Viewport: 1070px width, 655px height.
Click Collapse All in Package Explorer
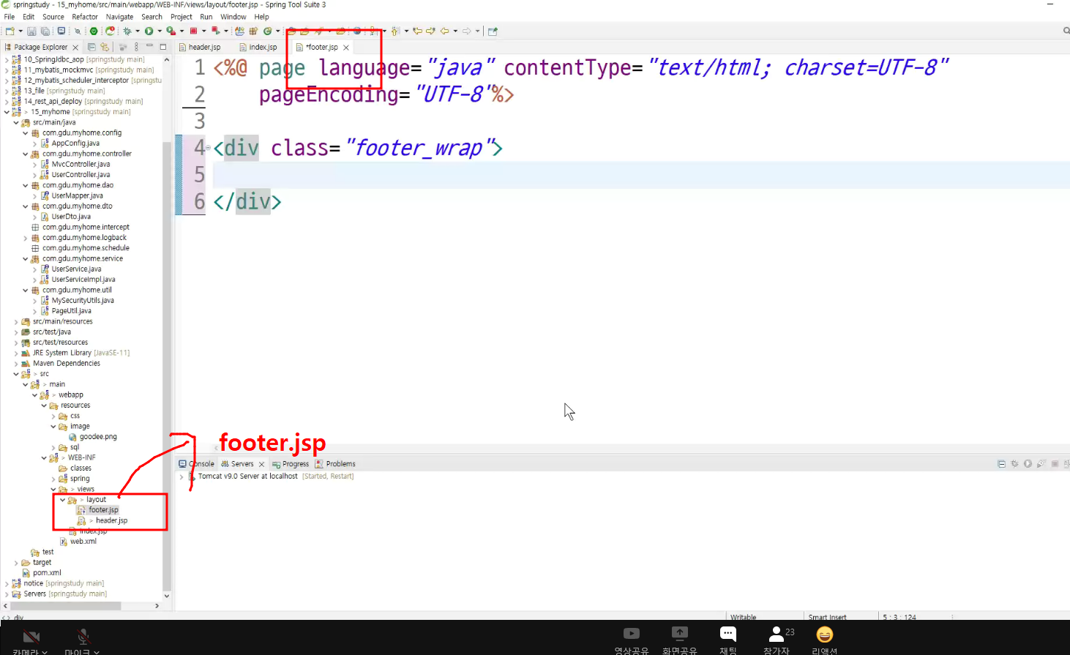click(91, 47)
